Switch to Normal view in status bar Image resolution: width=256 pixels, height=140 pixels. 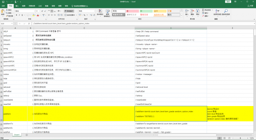click(219, 138)
